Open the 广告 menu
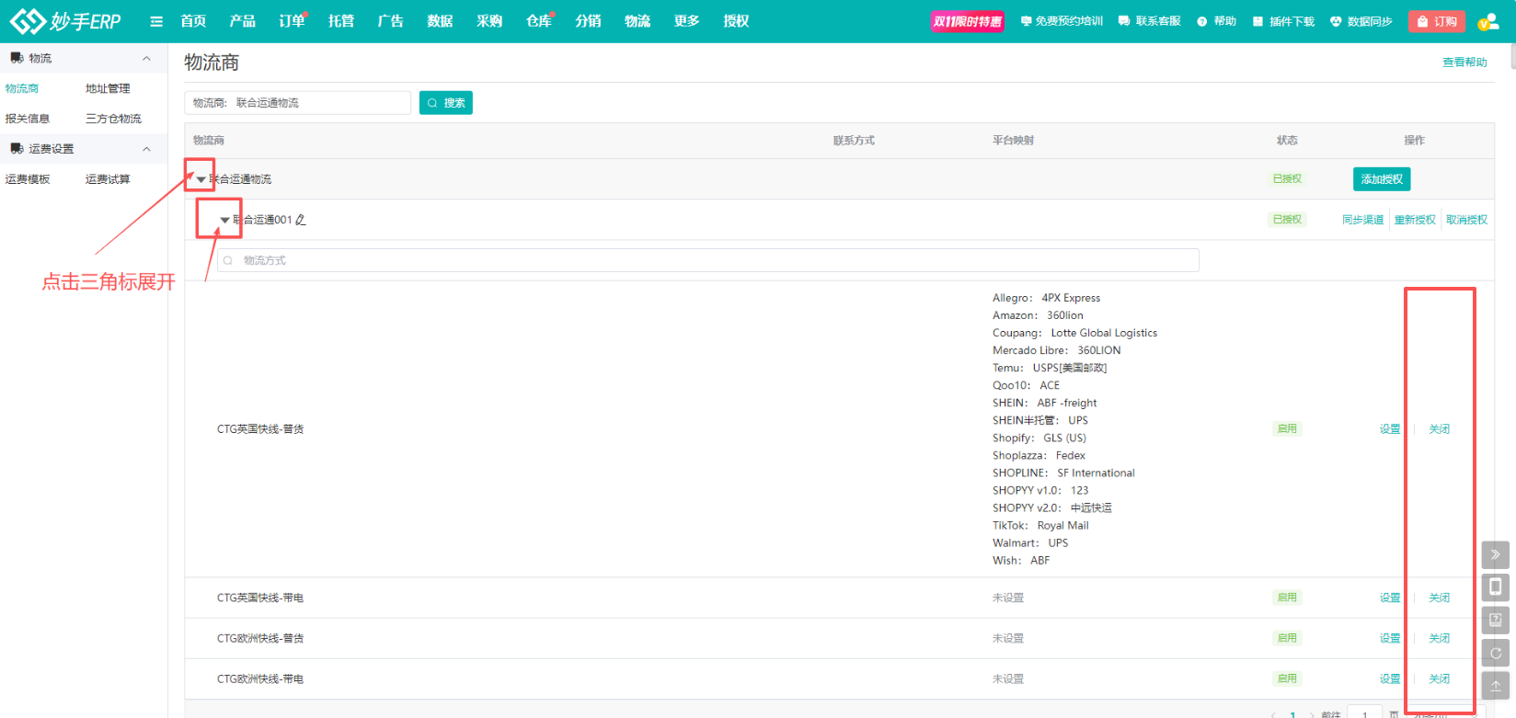Viewport: 1516px width, 718px height. click(x=391, y=21)
